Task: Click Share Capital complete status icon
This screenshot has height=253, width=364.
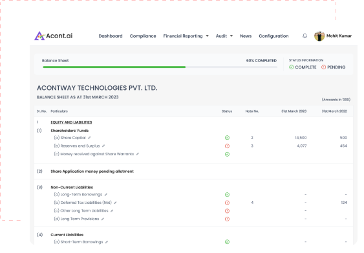Action: [228, 138]
